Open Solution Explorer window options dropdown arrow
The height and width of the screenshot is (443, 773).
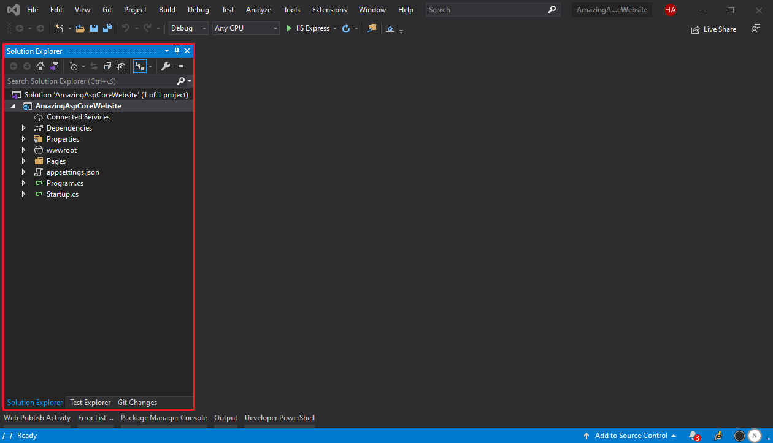tap(167, 51)
